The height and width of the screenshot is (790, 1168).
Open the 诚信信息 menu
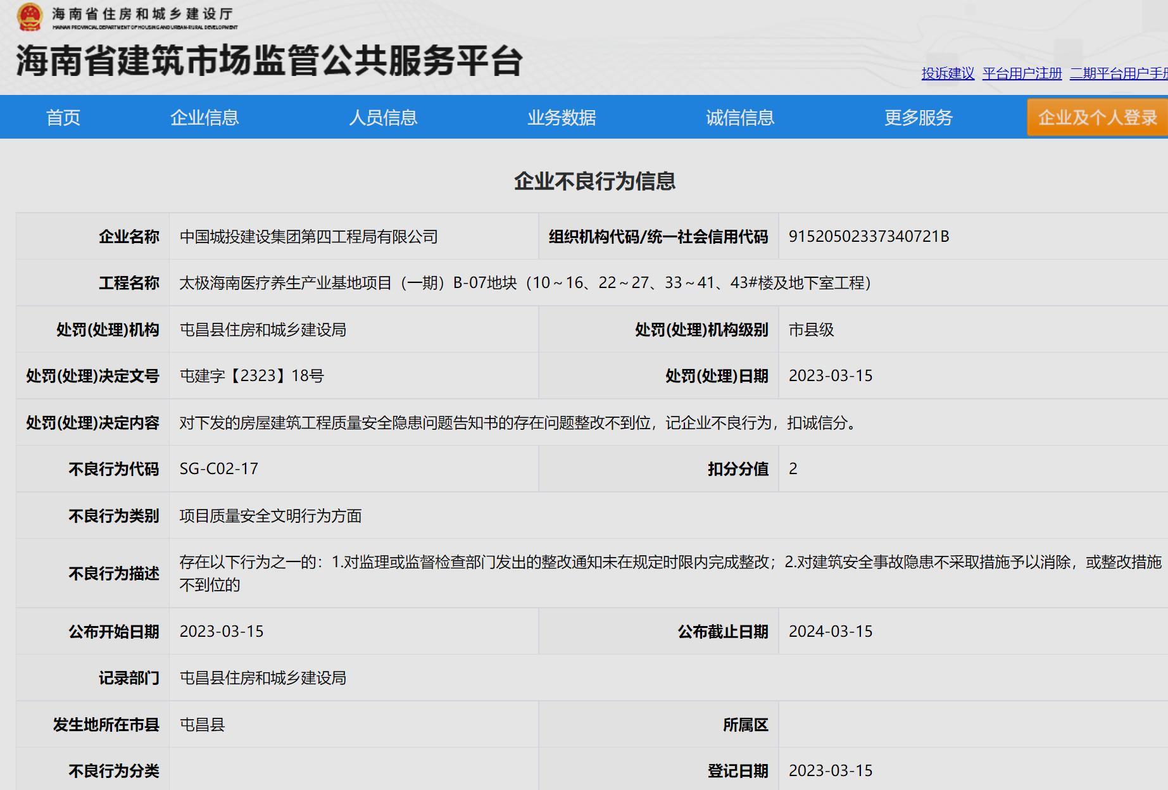[x=740, y=118]
